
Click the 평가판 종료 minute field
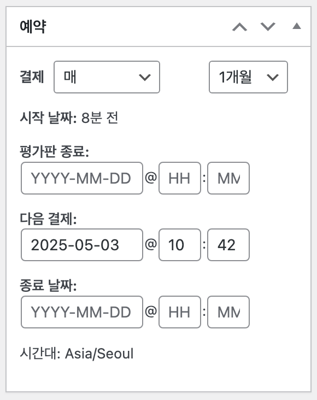228,178
